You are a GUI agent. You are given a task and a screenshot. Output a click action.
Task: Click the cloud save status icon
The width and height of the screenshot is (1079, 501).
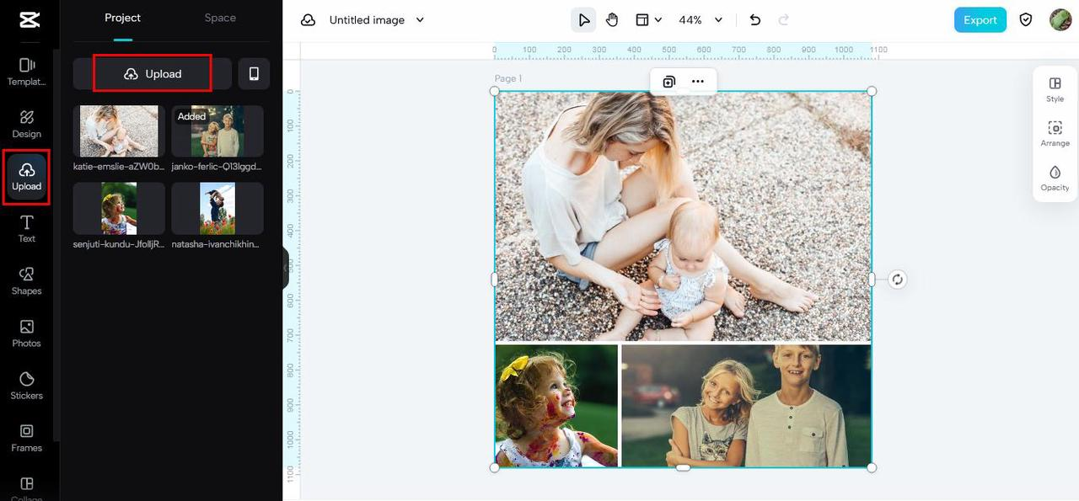[x=309, y=20]
